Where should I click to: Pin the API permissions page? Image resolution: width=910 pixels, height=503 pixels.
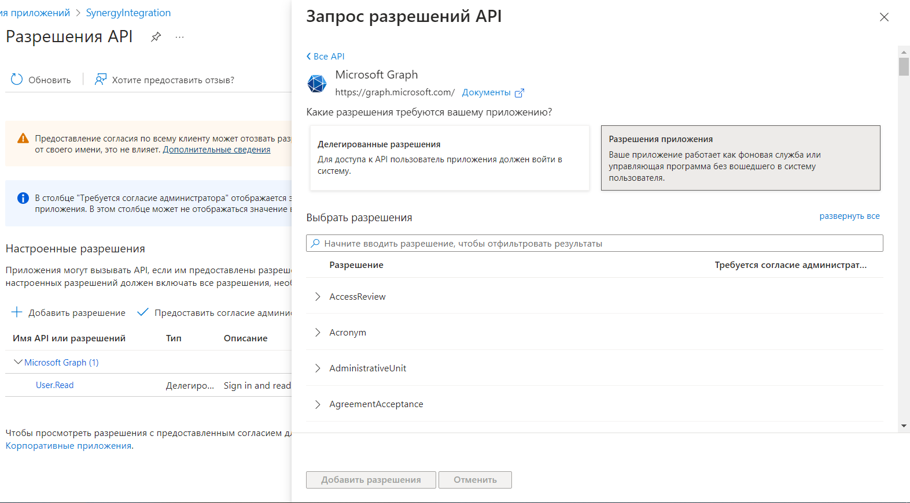click(156, 37)
